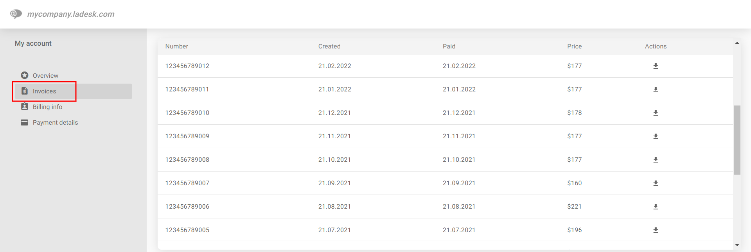Image resolution: width=751 pixels, height=252 pixels.
Task: Click the invoice list scrollbar thumb
Action: (x=737, y=139)
